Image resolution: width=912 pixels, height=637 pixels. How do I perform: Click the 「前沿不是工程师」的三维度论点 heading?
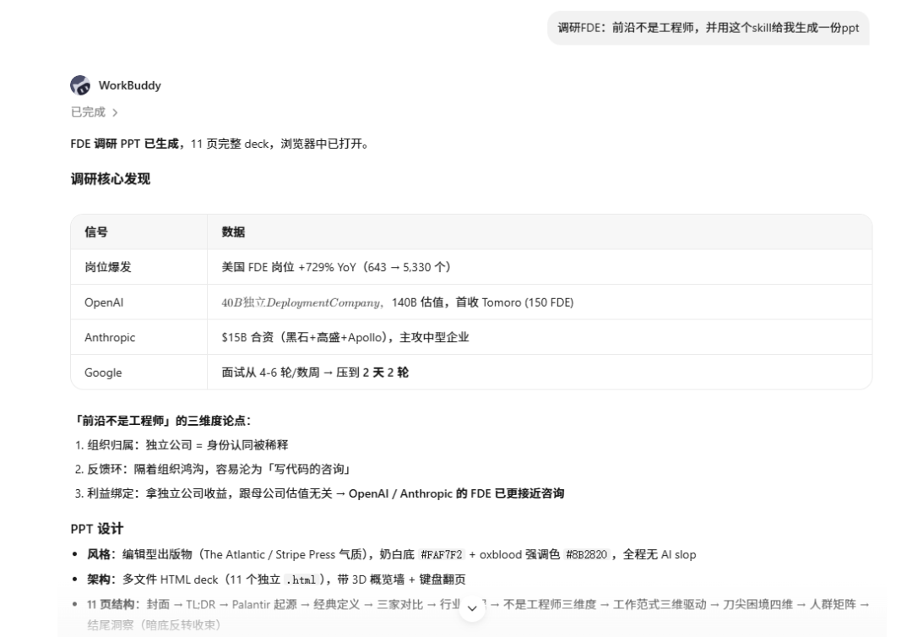click(x=161, y=421)
